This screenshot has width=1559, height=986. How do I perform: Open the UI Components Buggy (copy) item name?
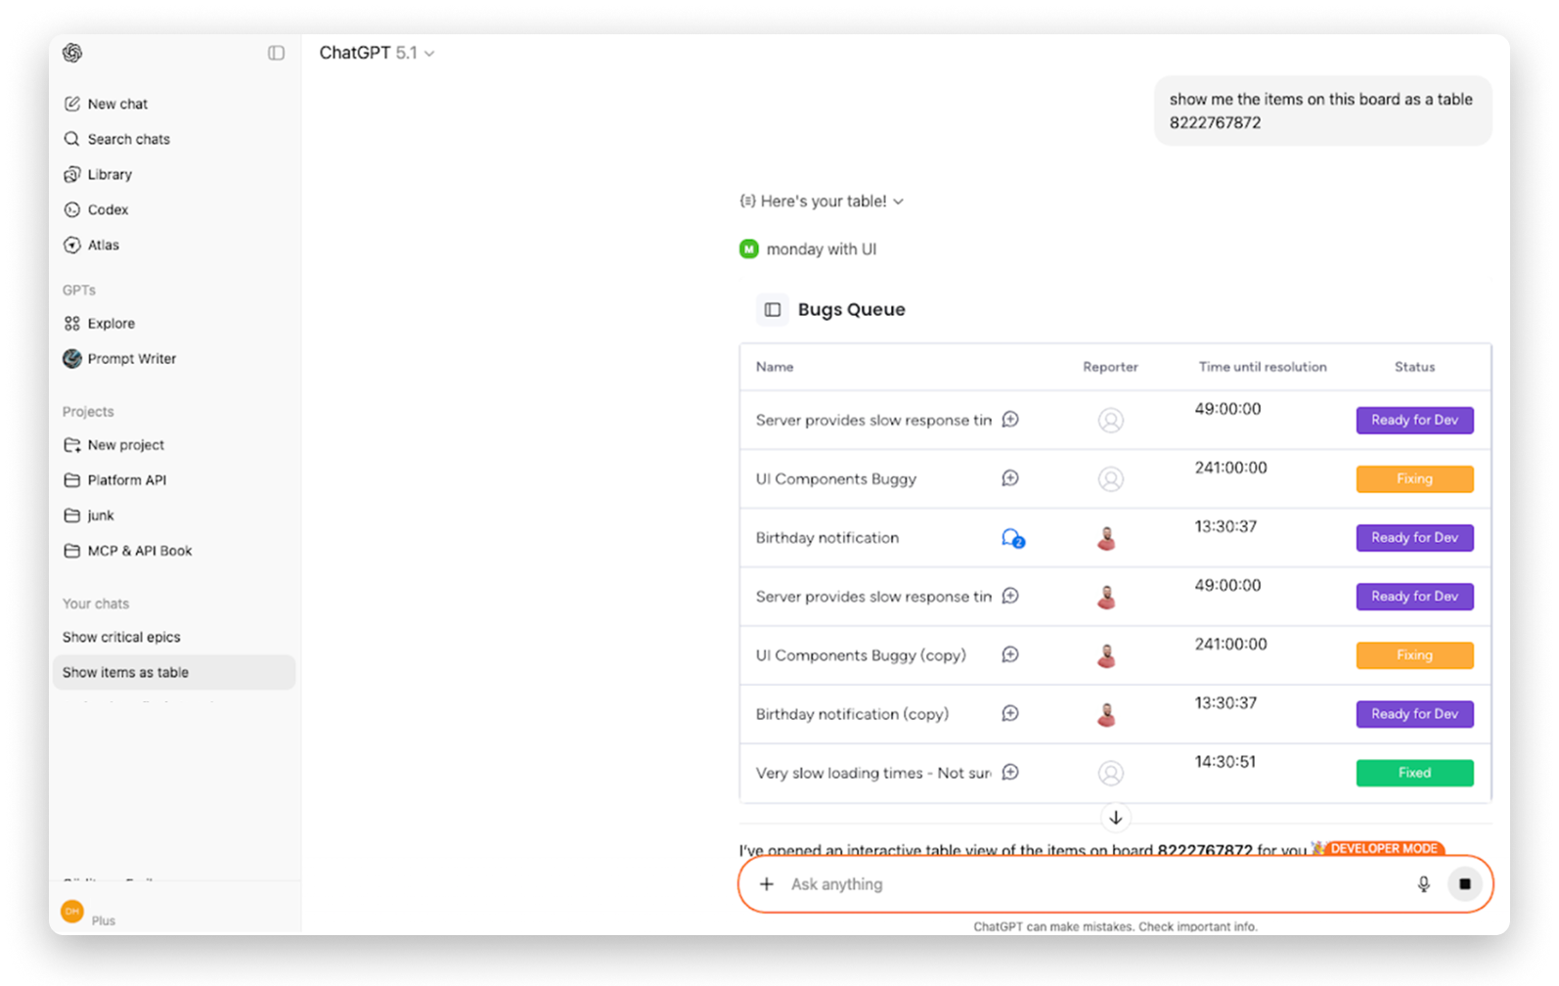pyautogui.click(x=861, y=655)
